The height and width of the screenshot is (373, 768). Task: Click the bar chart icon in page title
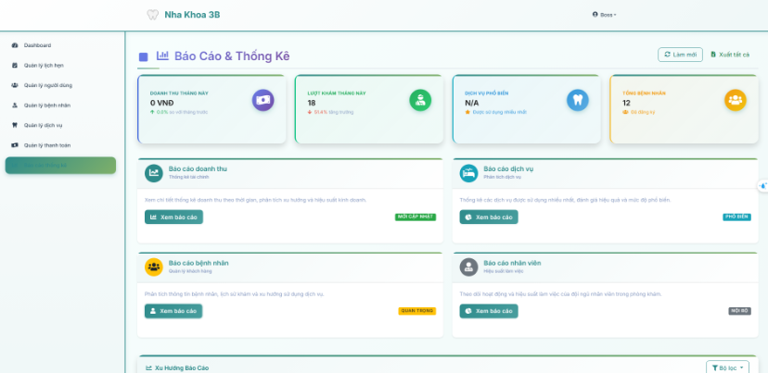pos(162,56)
